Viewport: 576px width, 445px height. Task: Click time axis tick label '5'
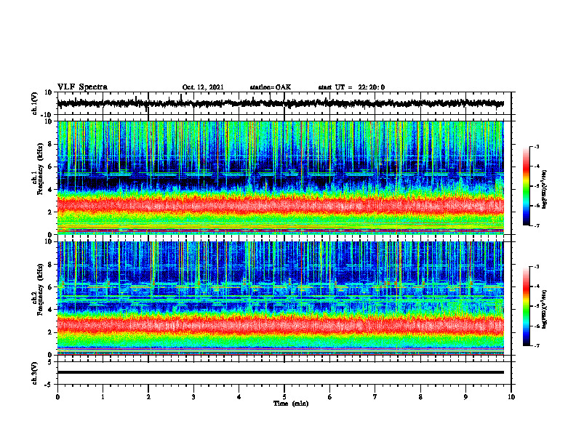pos(284,397)
